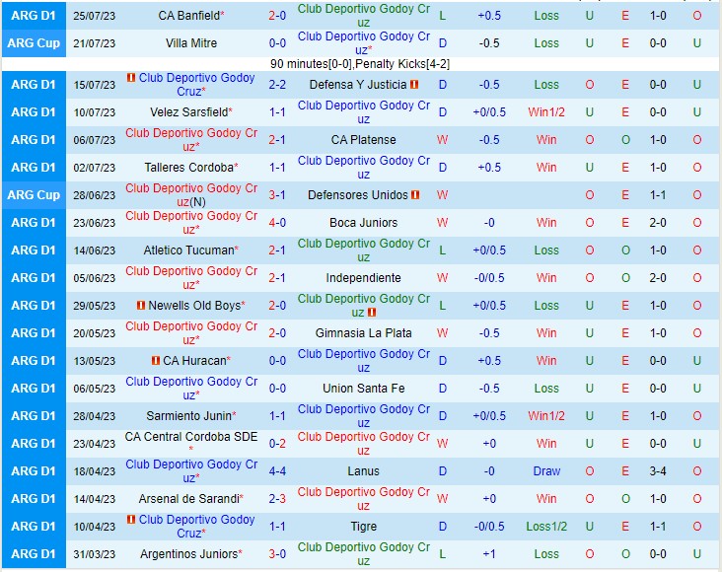The width and height of the screenshot is (722, 572).
Task: Click the 4-0 score against Boca Juniors
Action: tap(277, 223)
